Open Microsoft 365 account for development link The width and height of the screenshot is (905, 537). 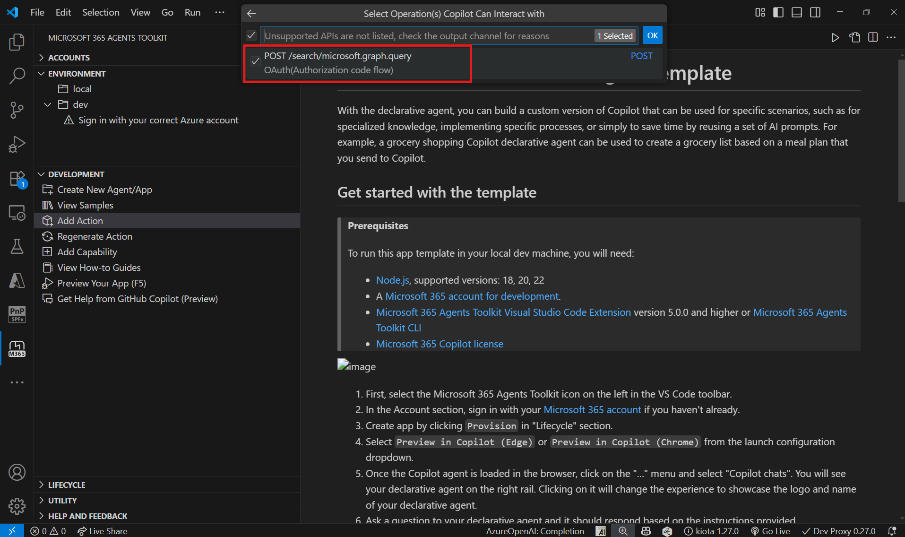472,296
